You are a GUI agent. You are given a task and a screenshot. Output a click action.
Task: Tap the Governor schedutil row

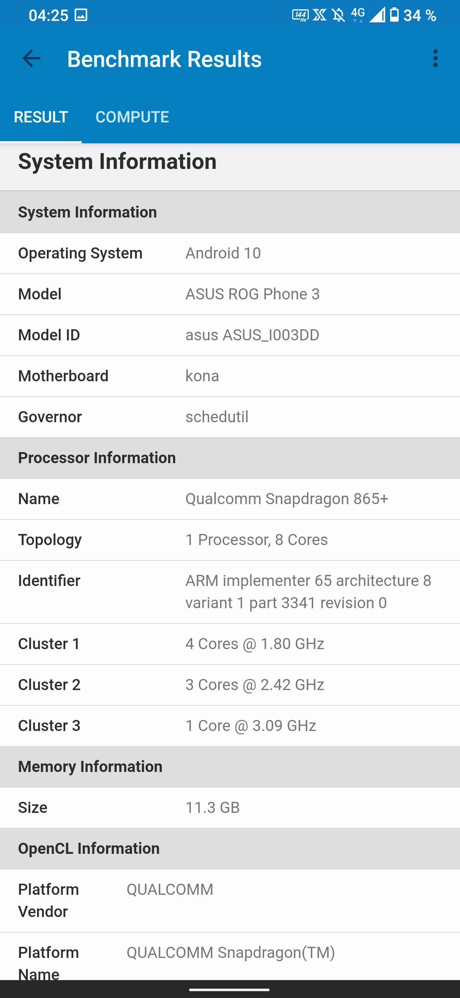pyautogui.click(x=230, y=417)
